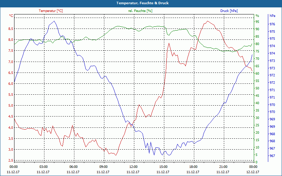282x176 pixels.
Task: Click the red "°C" axis unit label
Action: click(x=11, y=16)
